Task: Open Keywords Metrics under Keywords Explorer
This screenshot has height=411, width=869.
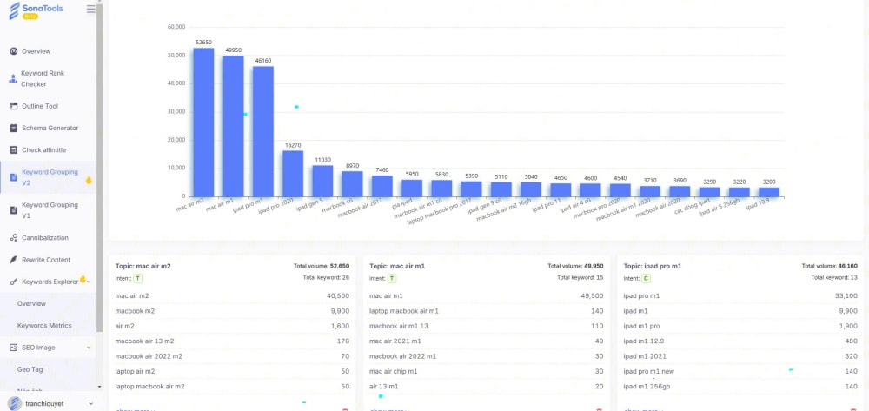Action: (x=44, y=326)
